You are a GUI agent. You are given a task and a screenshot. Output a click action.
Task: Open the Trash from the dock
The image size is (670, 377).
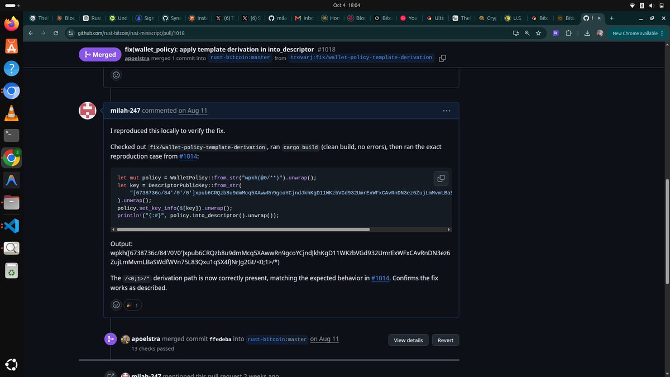pyautogui.click(x=11, y=270)
